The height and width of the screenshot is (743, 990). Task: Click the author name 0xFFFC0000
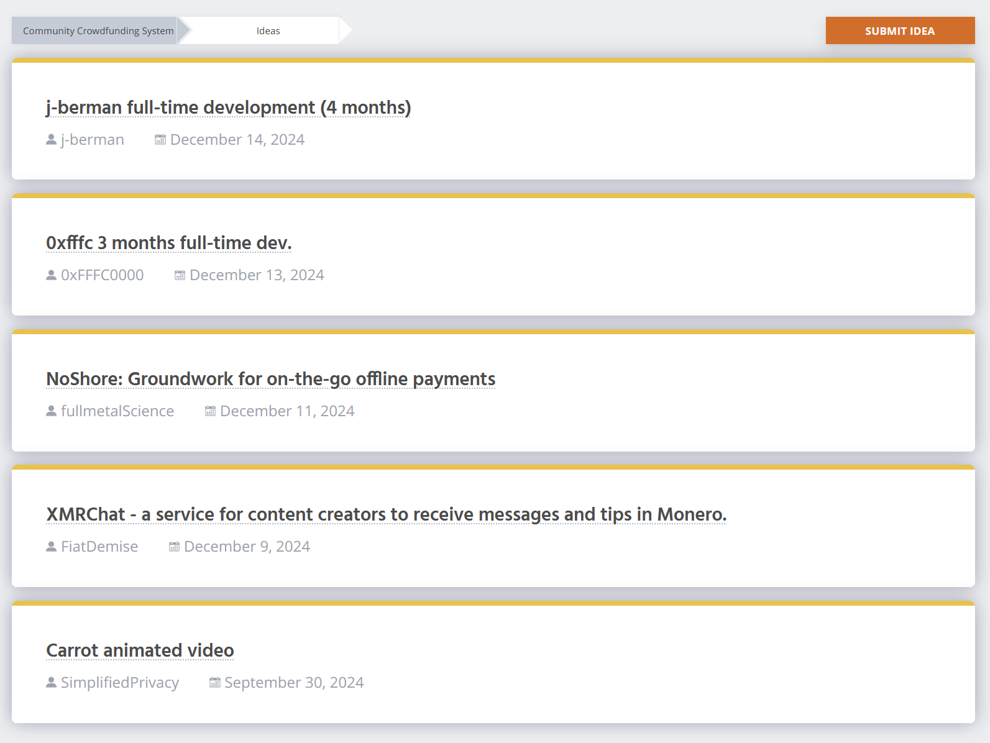click(103, 275)
